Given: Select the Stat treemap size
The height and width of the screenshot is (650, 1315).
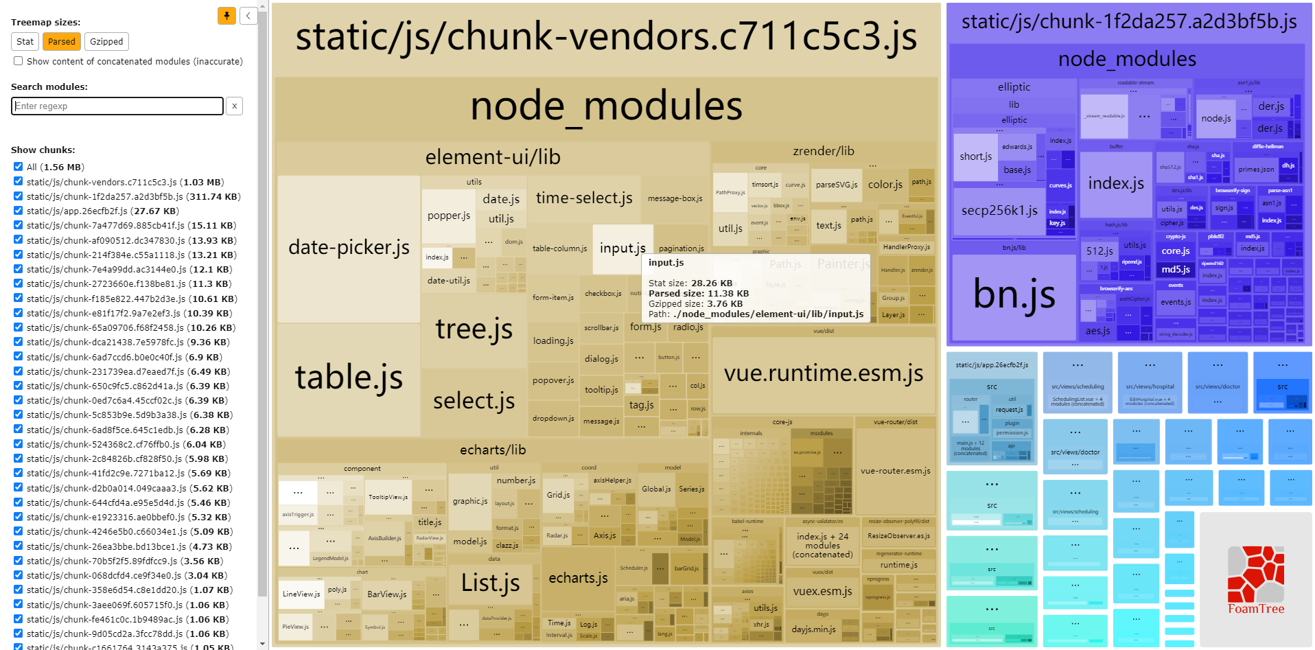Looking at the screenshot, I should click(25, 42).
